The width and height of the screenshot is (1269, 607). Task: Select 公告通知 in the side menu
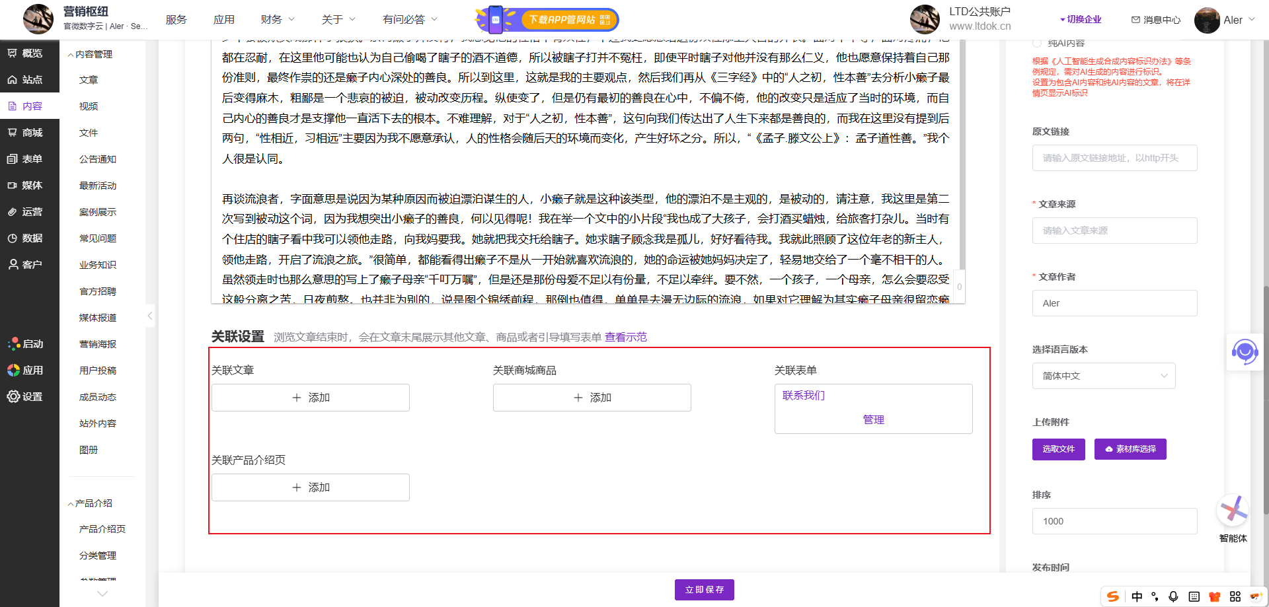click(x=98, y=159)
